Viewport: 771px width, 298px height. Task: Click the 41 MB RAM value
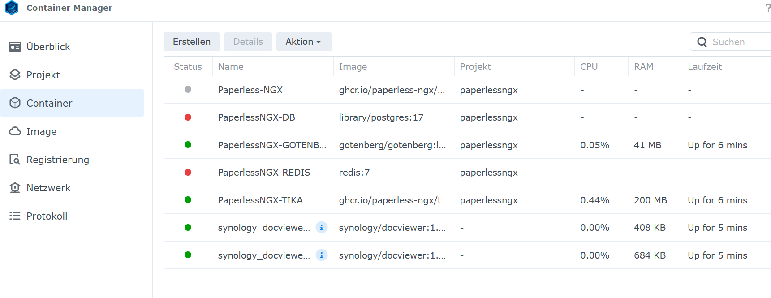pyautogui.click(x=648, y=145)
